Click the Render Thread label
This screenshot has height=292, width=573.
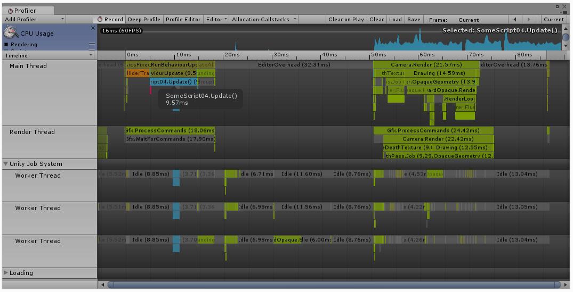(32, 132)
